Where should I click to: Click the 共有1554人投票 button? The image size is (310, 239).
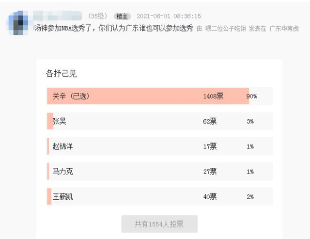point(159,224)
